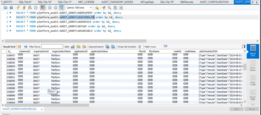
Task: Run Explain plan for current statement
Action: 30,8
